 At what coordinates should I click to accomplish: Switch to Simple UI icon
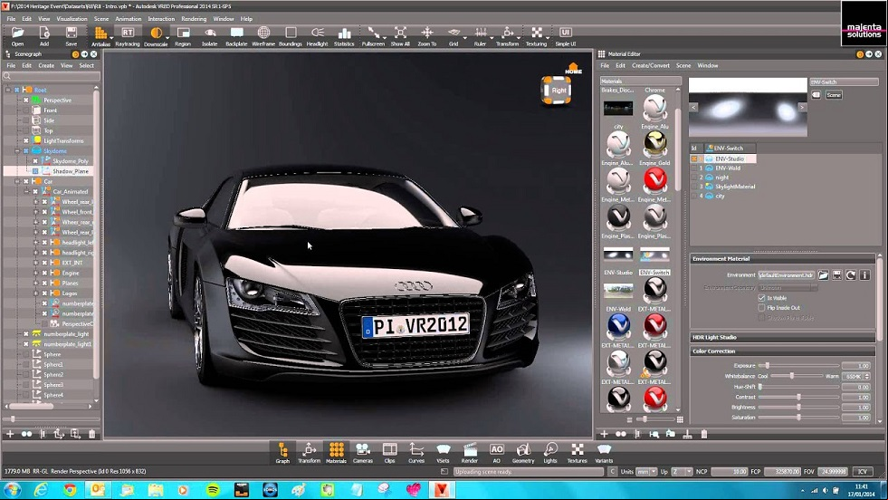coord(565,35)
